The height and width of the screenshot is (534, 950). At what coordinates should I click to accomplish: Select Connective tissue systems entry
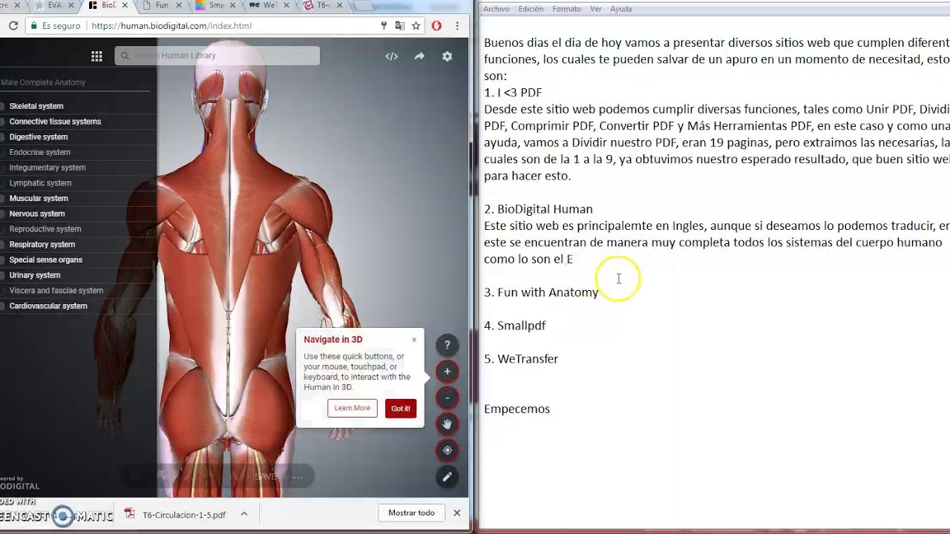[x=55, y=122]
